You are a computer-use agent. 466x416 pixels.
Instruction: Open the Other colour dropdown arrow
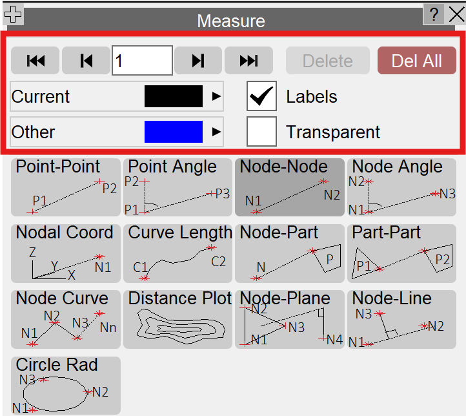[216, 132]
